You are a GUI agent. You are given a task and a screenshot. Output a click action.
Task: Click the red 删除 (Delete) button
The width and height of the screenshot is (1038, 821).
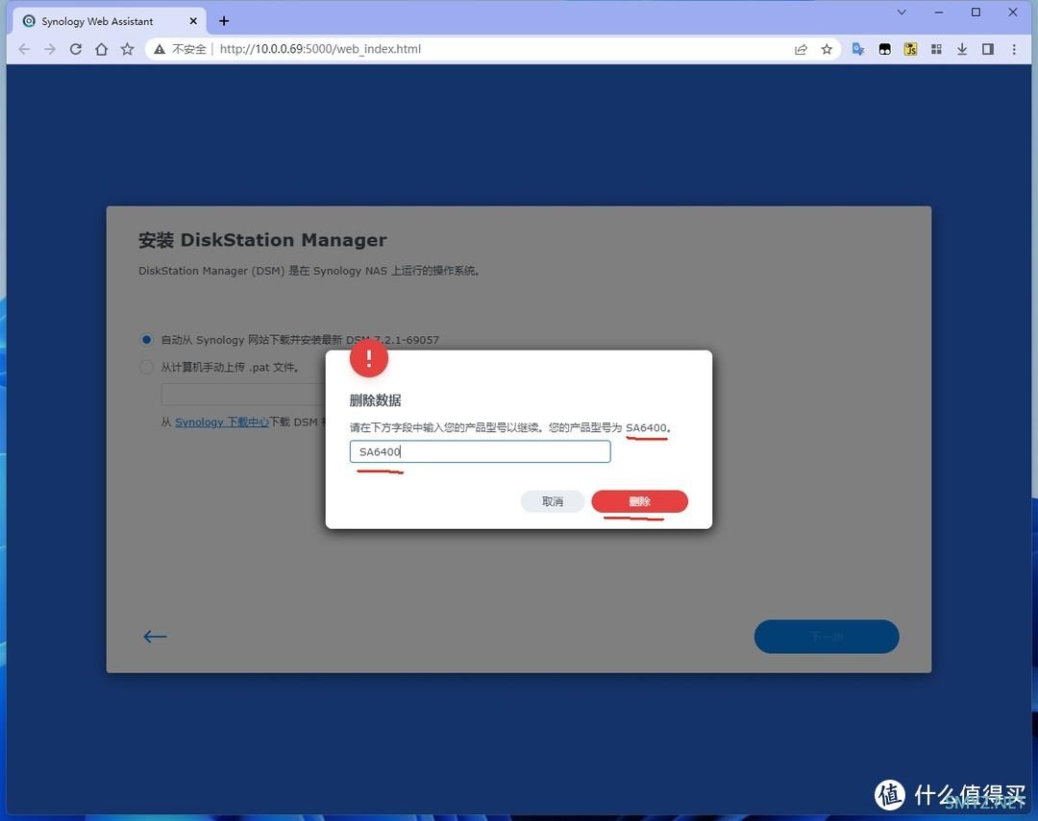[639, 501]
